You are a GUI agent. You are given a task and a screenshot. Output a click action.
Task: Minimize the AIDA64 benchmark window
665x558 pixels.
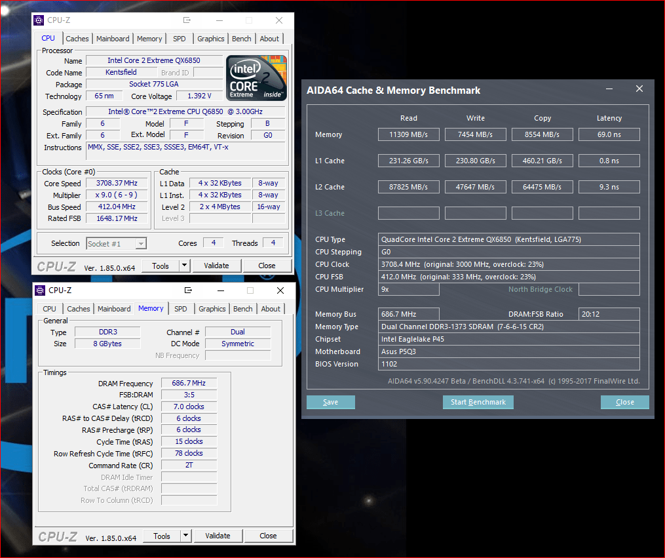(609, 89)
